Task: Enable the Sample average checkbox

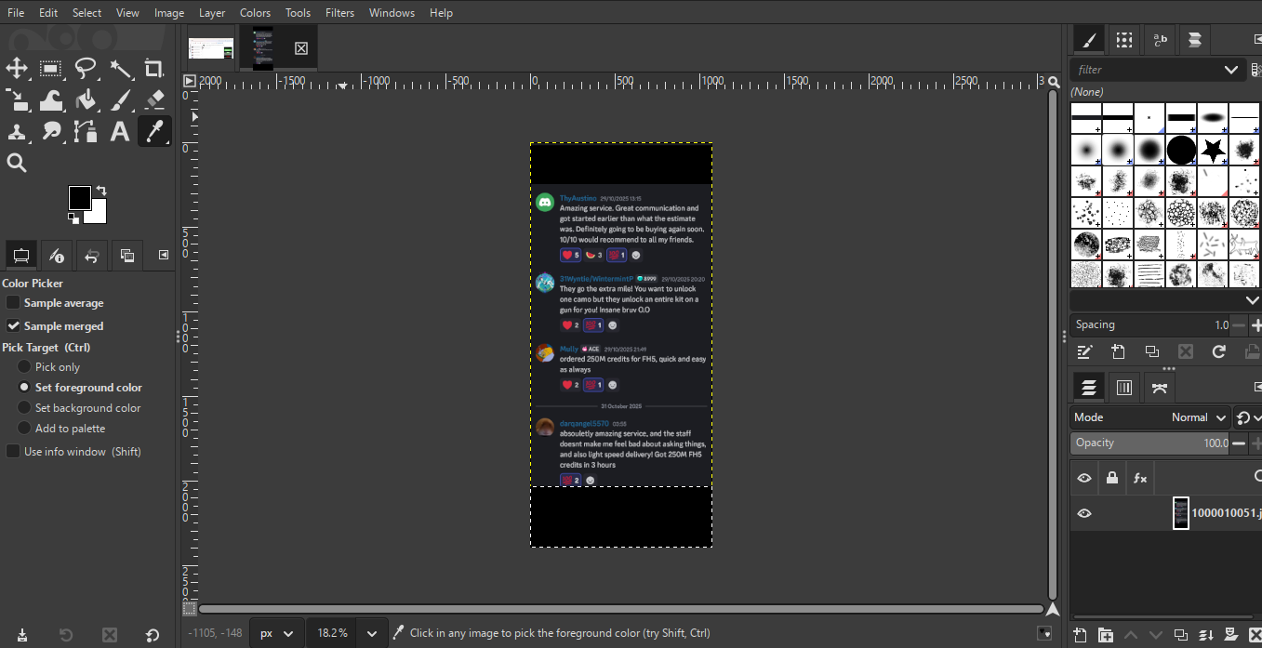Action: (13, 302)
